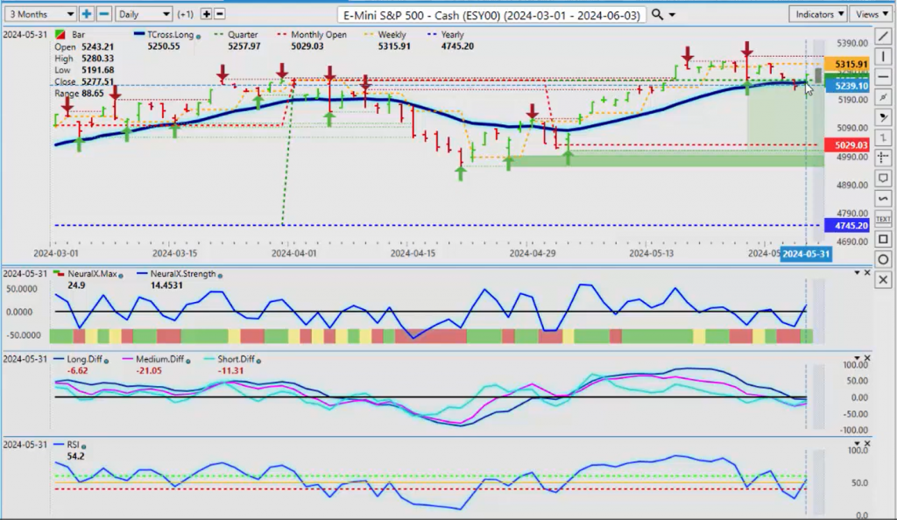897x520 pixels.
Task: Click the TCross.Long settings dot
Action: [x=199, y=37]
